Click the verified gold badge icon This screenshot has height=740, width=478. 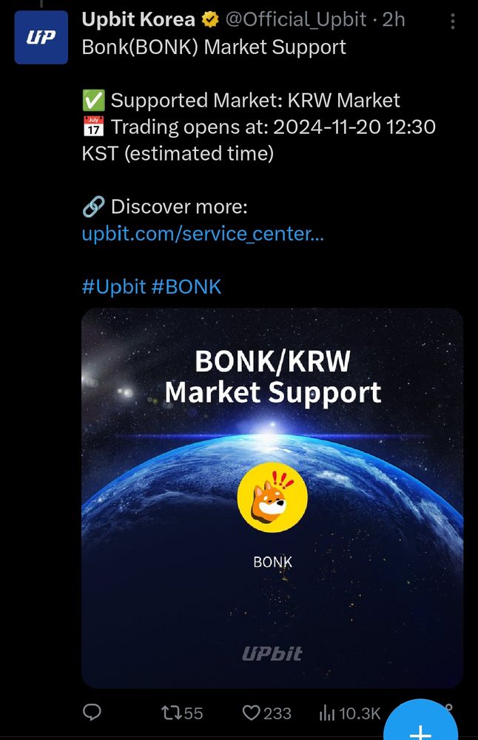click(210, 20)
